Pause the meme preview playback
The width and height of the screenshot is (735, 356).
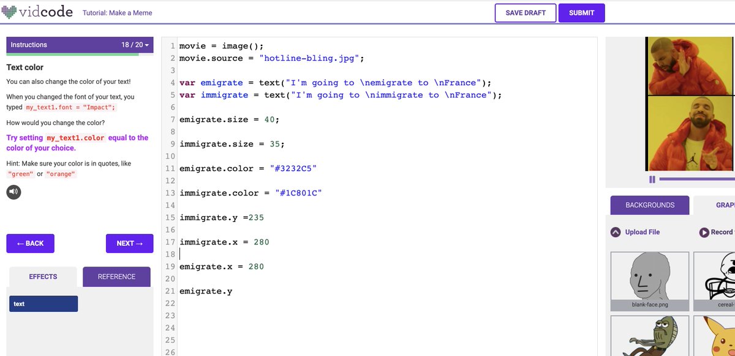point(652,180)
